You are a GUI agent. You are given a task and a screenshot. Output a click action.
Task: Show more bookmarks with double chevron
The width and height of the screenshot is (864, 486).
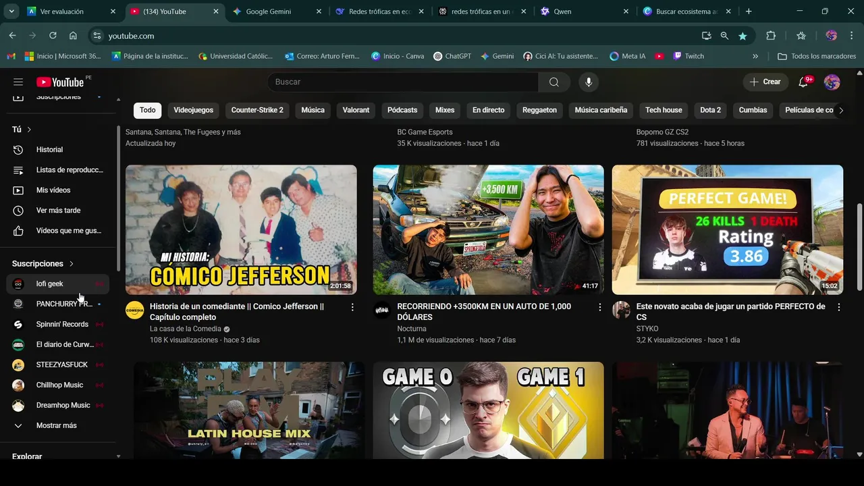tap(755, 57)
